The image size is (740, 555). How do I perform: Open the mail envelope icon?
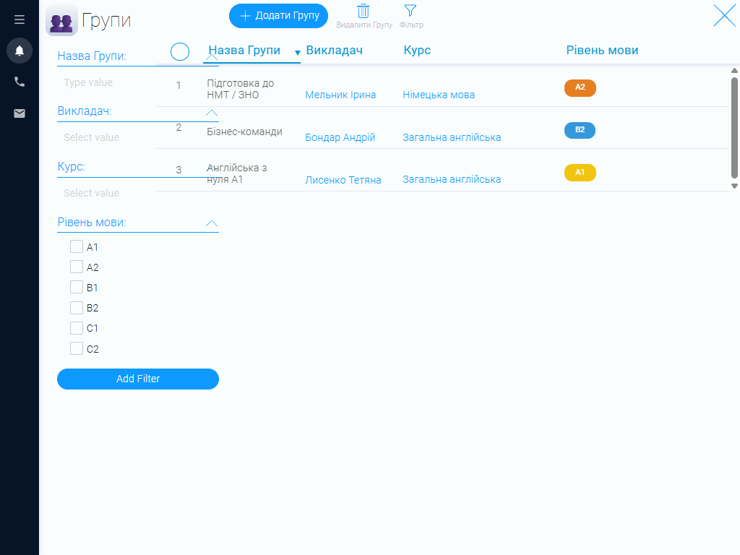[x=20, y=113]
